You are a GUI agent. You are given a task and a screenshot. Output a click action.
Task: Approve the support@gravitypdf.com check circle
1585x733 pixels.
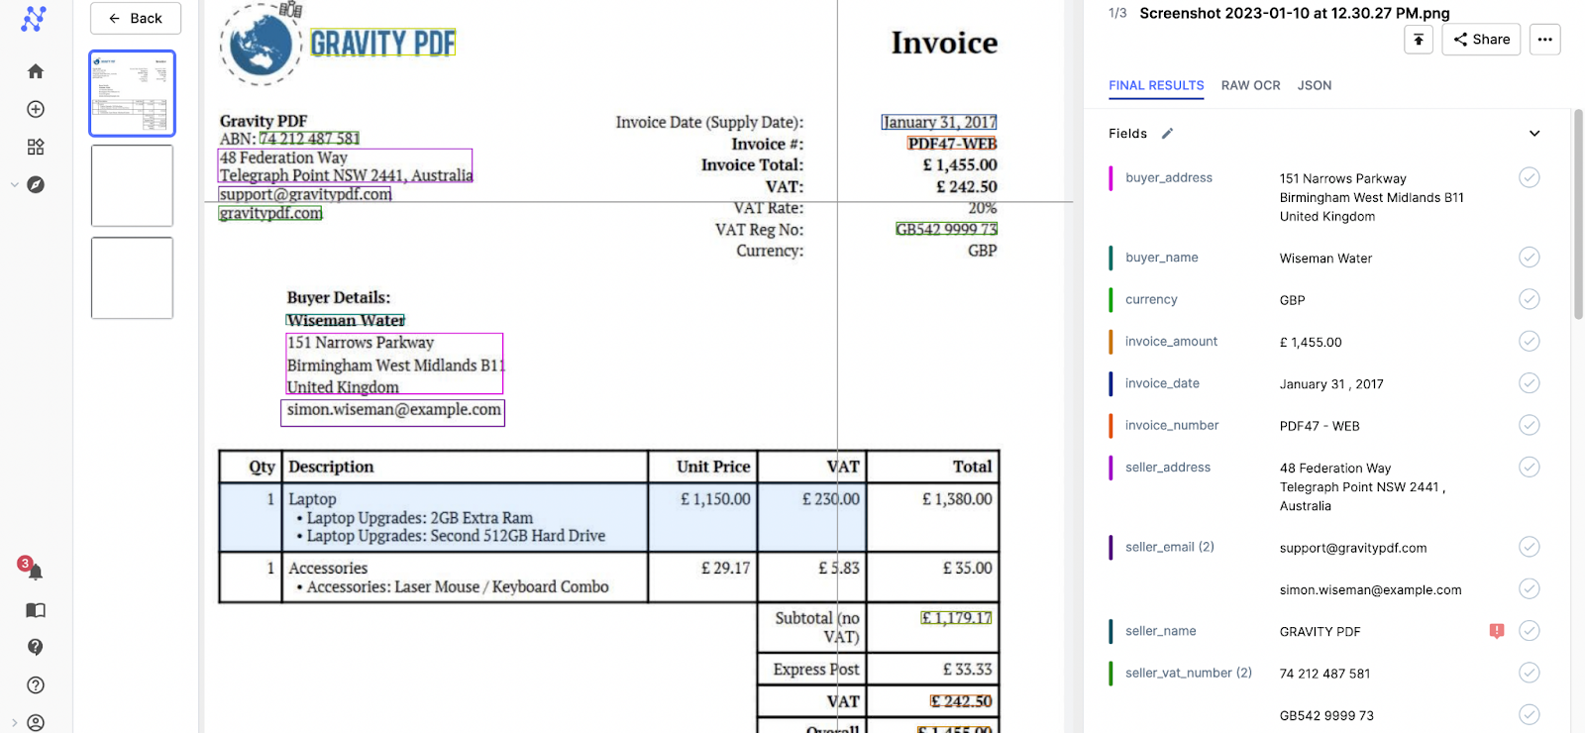coord(1530,547)
